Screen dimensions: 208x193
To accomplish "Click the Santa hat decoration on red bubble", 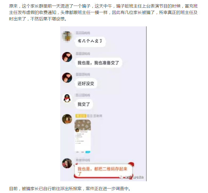I will click(131, 164).
